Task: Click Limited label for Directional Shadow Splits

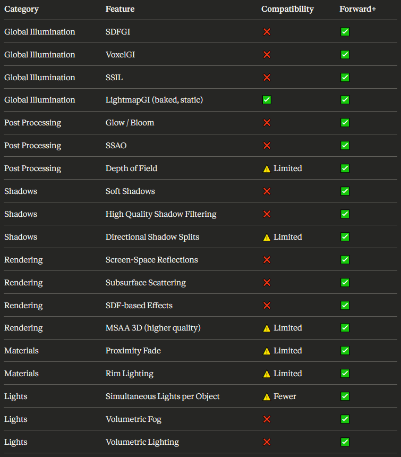Action: 288,237
